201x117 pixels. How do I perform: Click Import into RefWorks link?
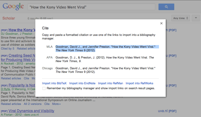pos(139,83)
